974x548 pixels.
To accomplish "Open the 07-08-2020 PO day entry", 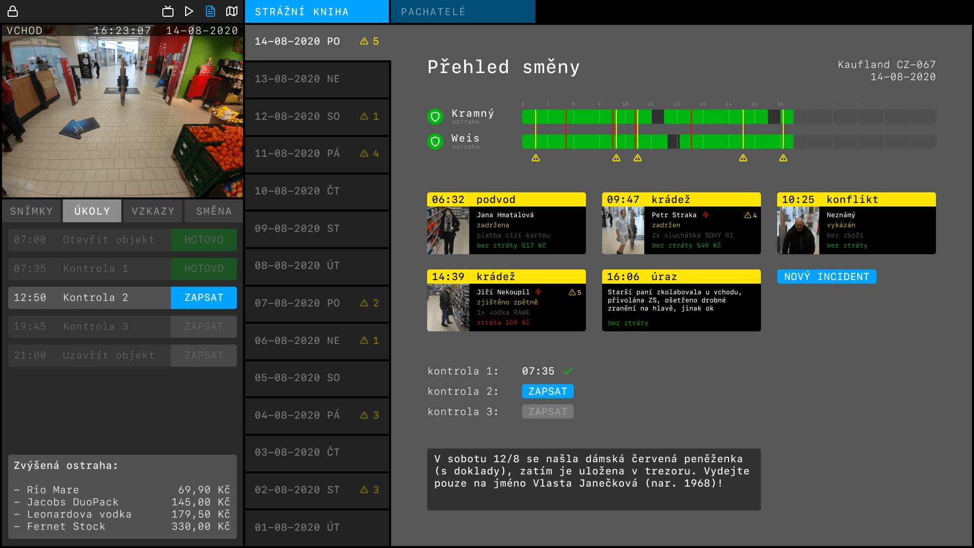I will (x=317, y=303).
